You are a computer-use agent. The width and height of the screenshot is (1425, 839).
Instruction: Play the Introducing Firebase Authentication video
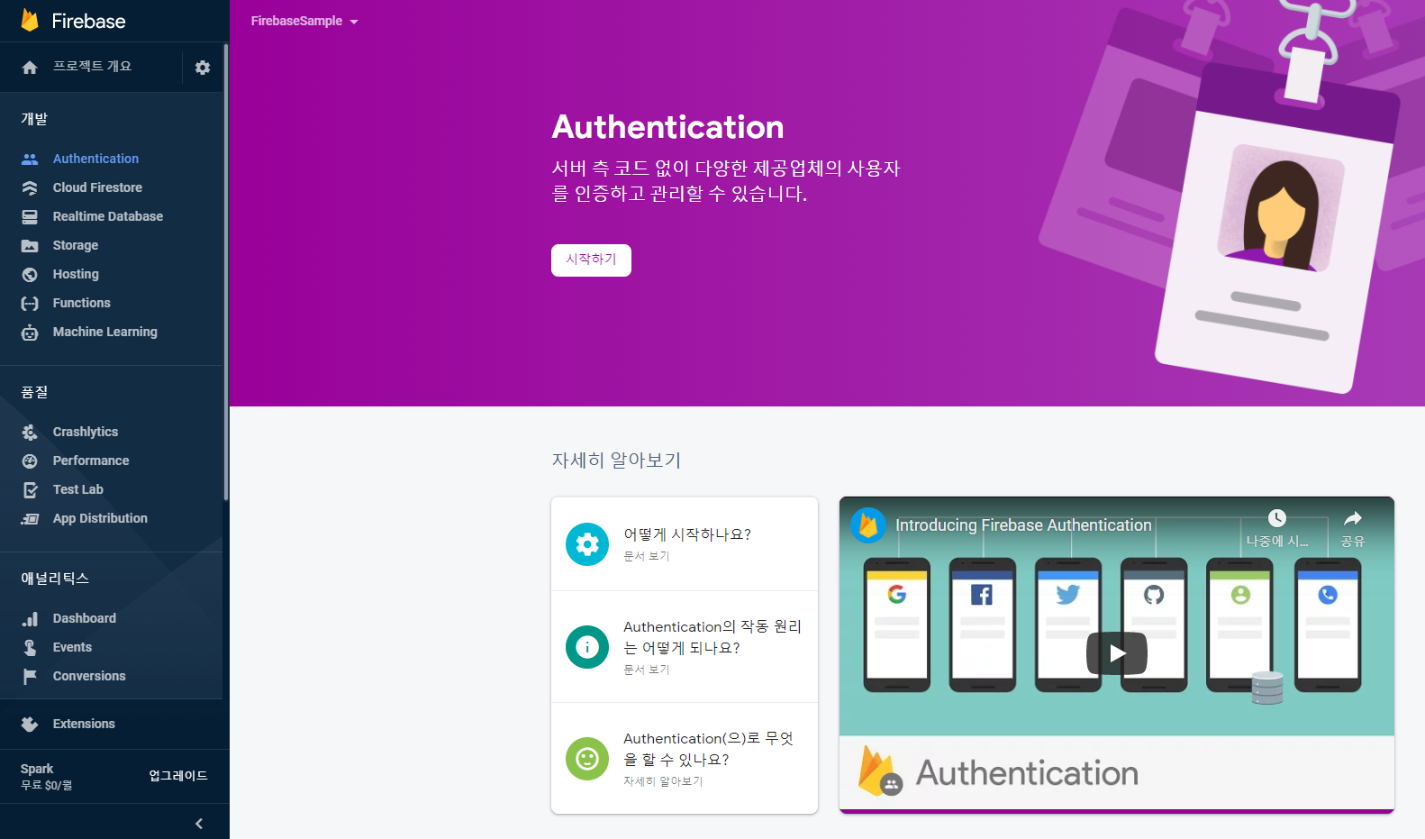(x=1117, y=653)
